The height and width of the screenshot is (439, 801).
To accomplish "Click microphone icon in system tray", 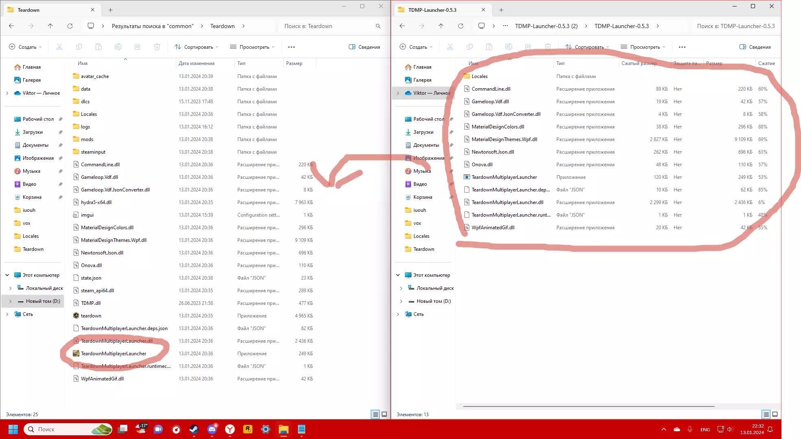I will click(689, 429).
